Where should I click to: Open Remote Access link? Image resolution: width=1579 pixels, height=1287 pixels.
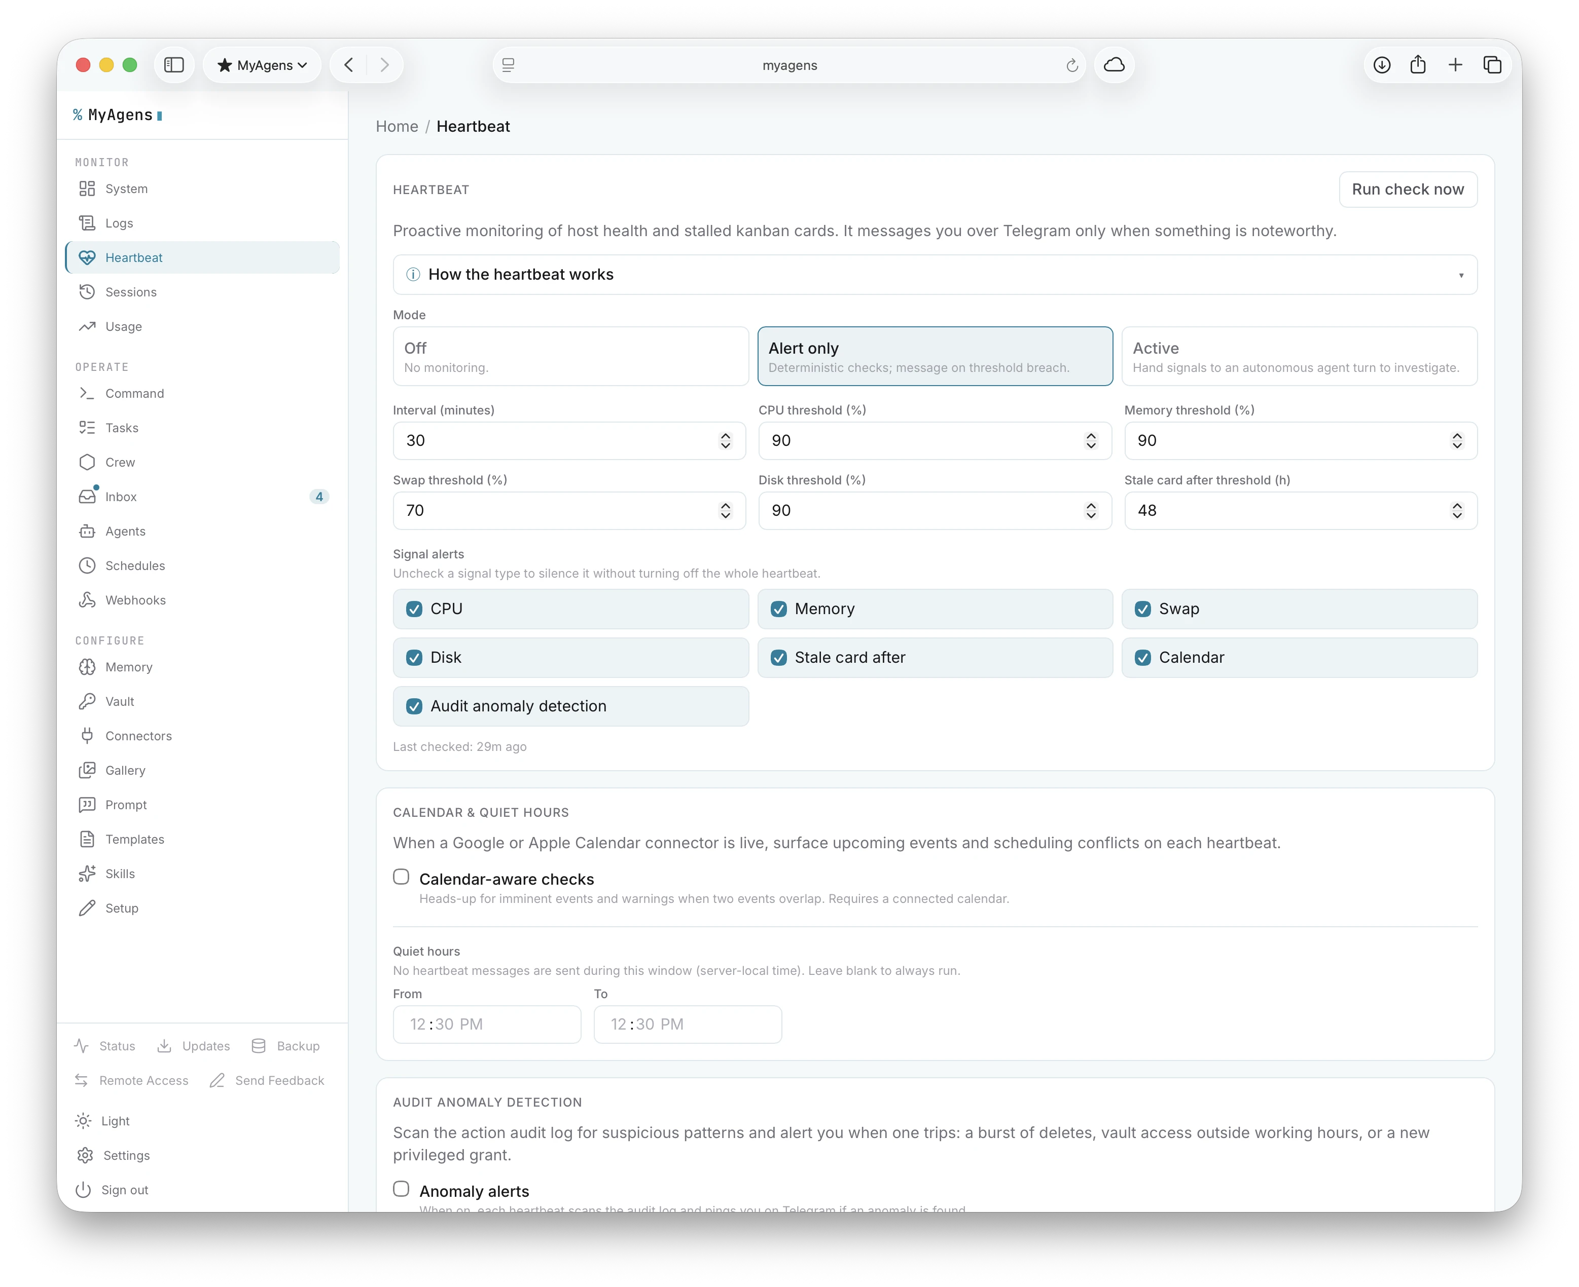(x=131, y=1081)
